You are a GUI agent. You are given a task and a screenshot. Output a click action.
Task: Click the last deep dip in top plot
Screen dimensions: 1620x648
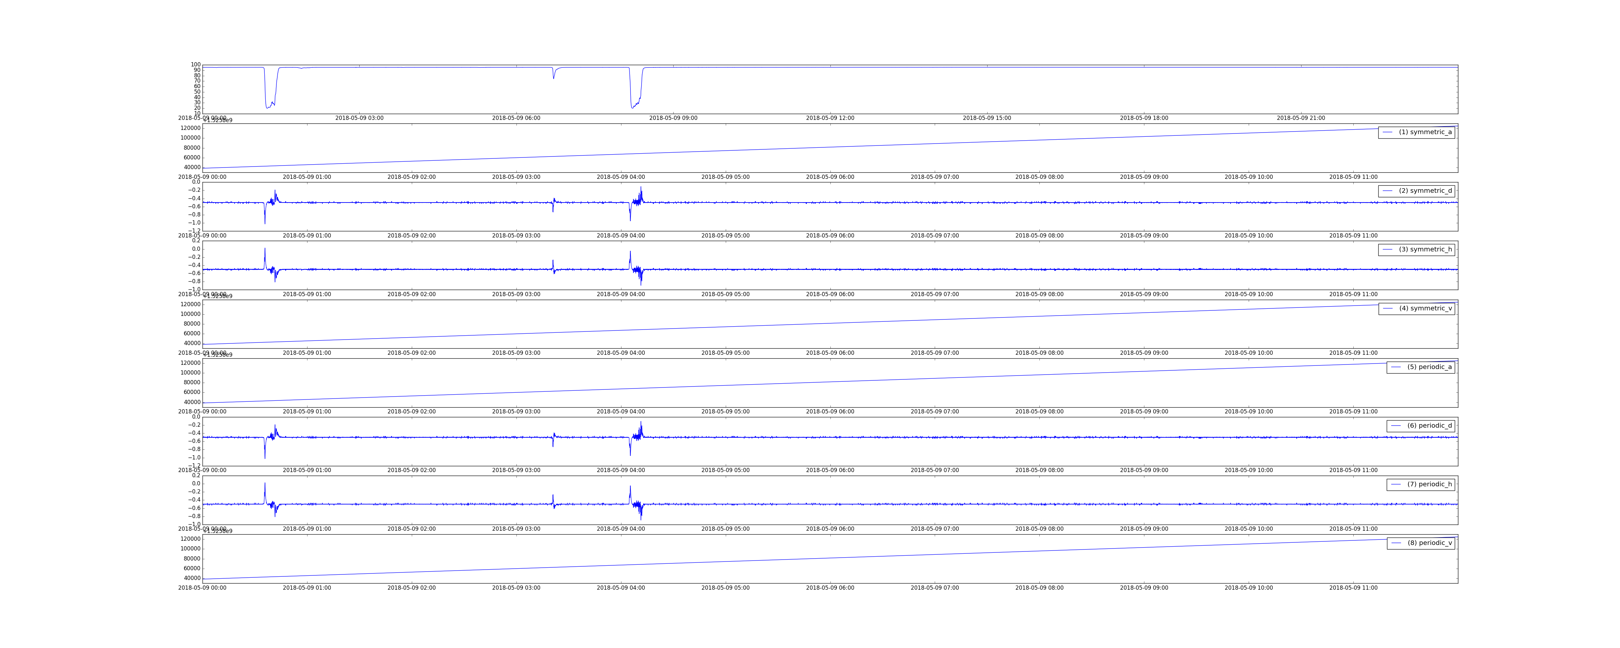coord(635,88)
